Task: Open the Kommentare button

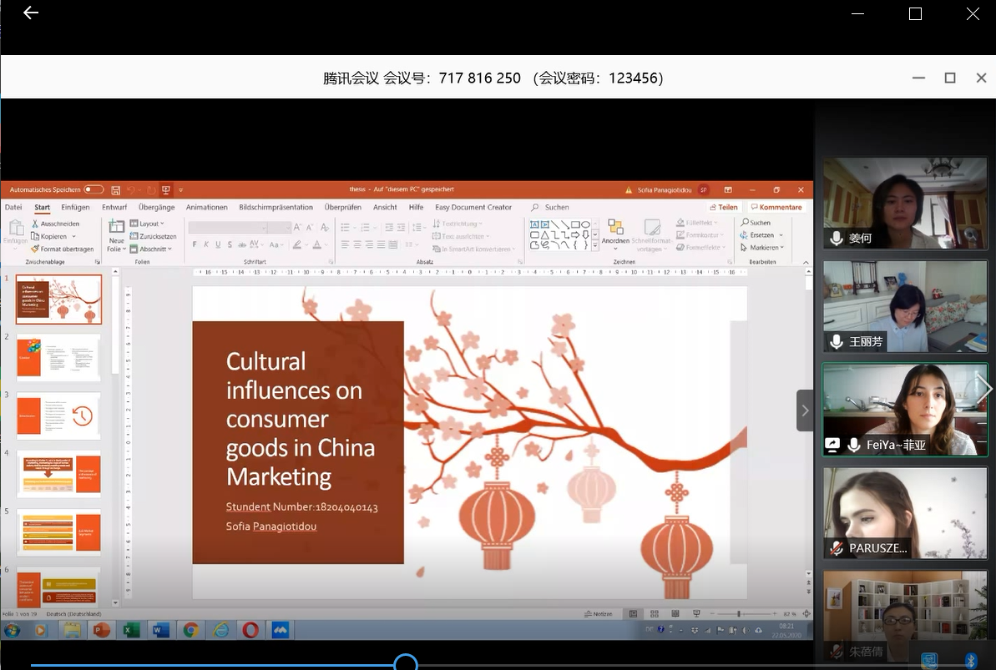Action: click(776, 207)
